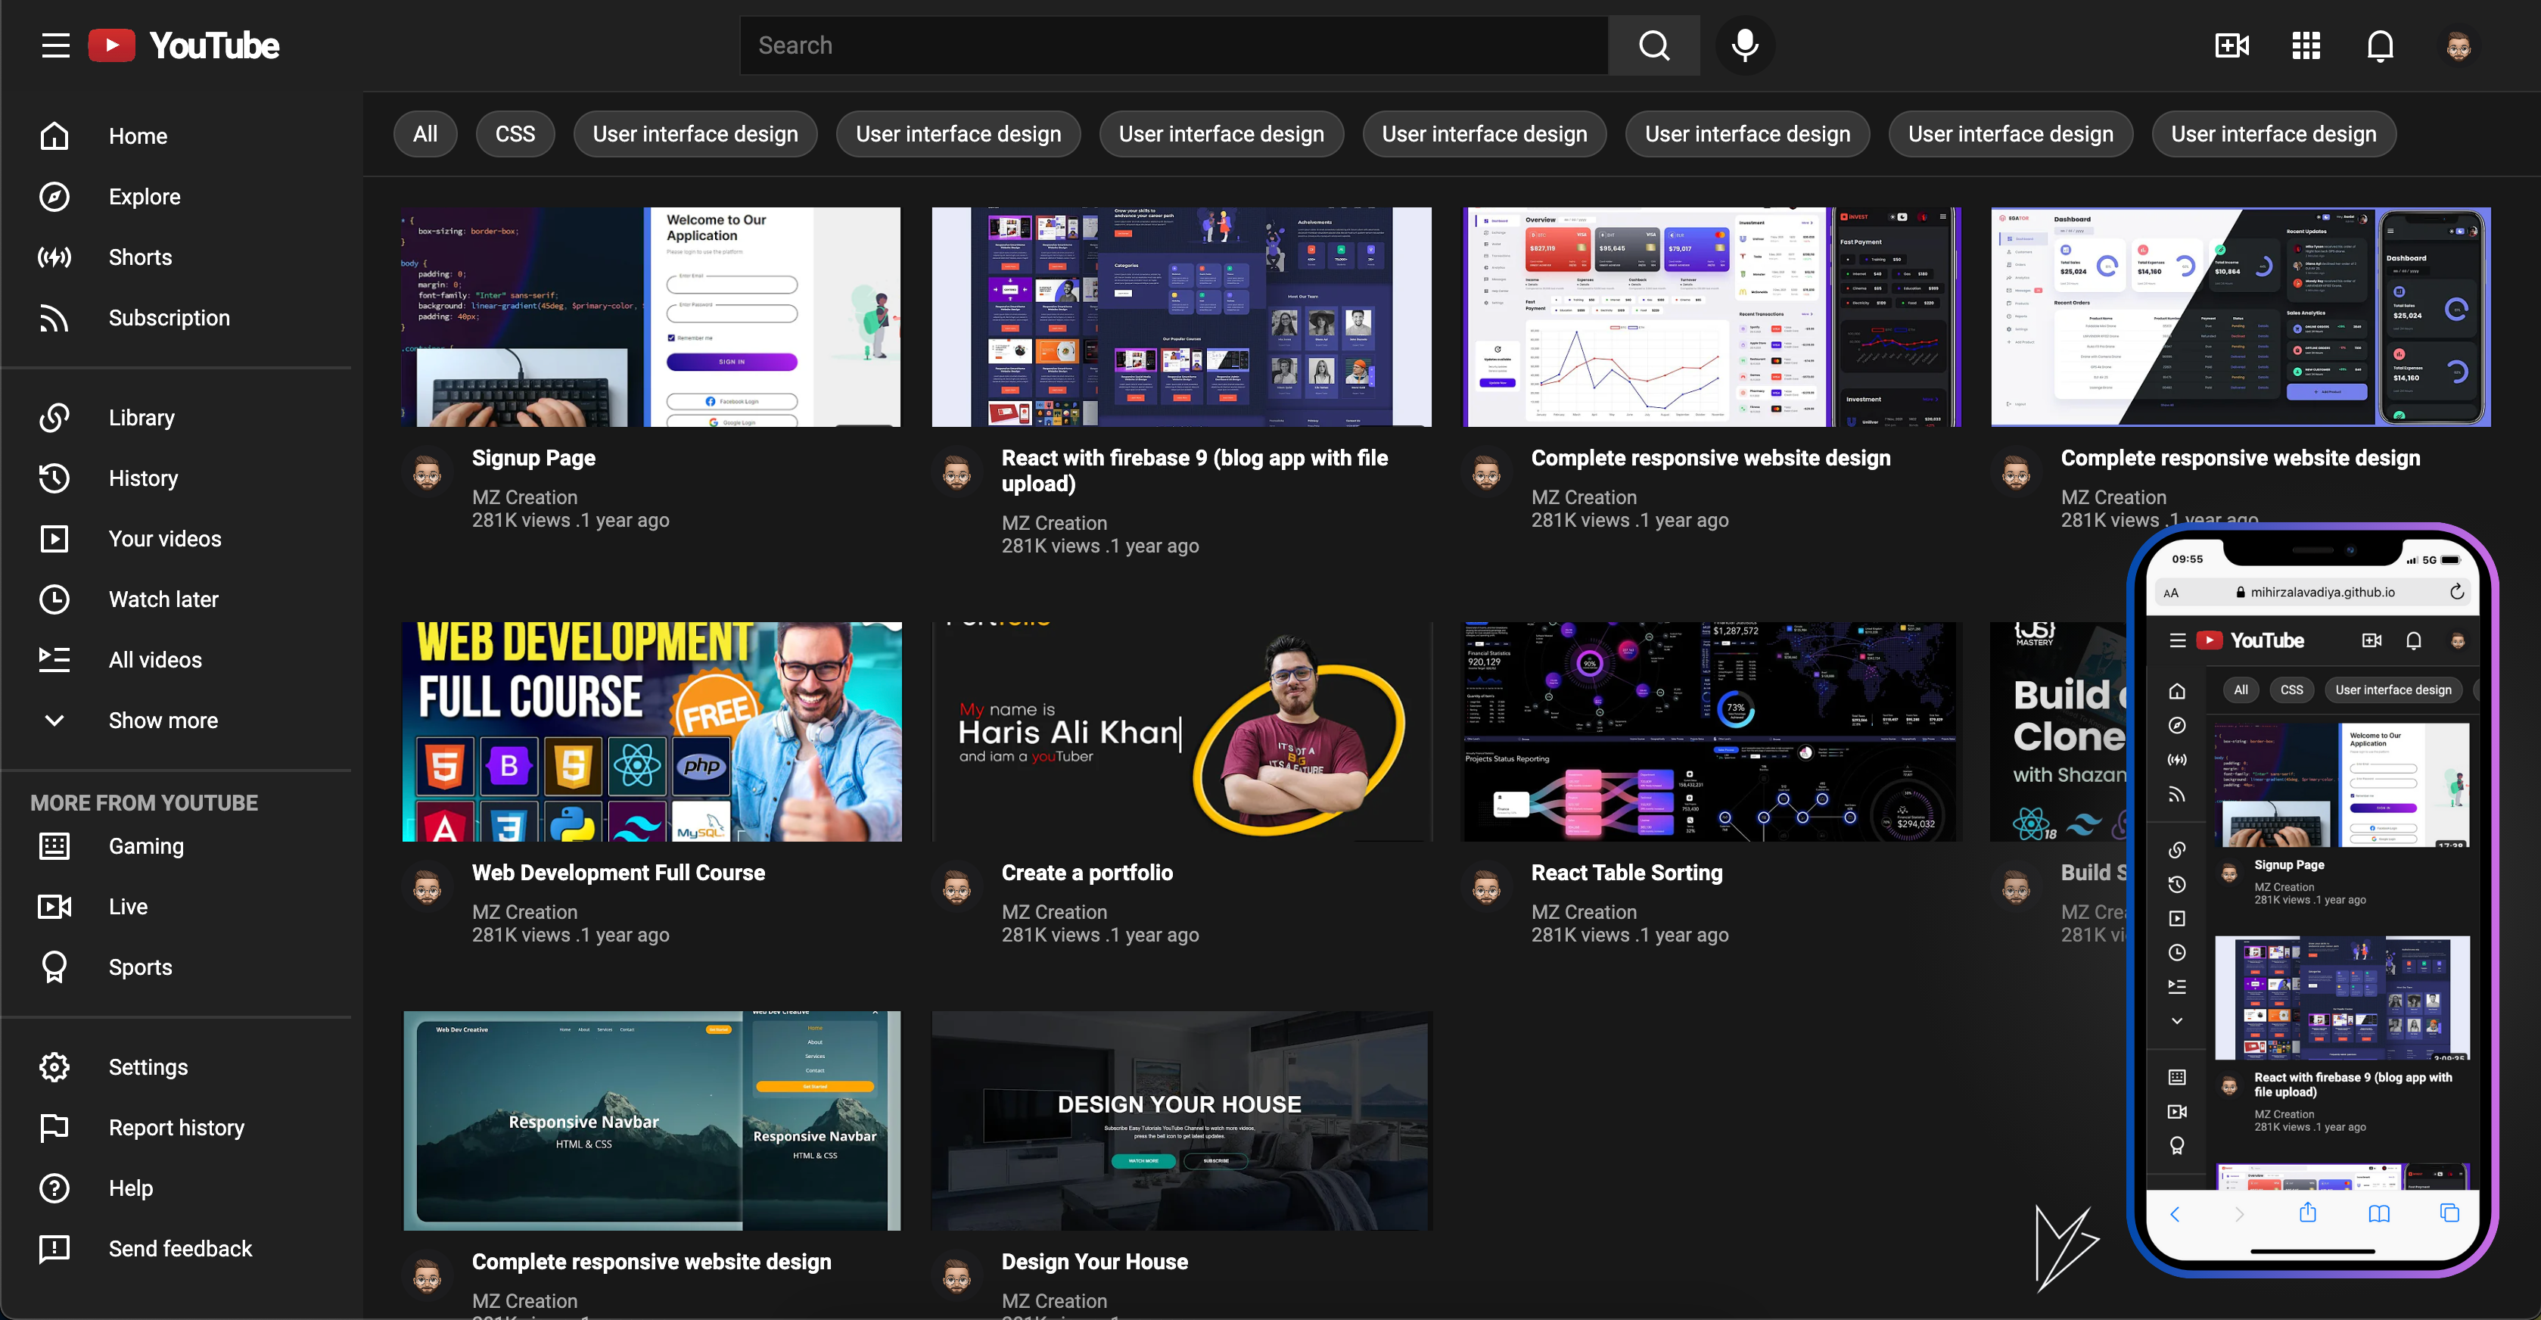The height and width of the screenshot is (1320, 2541).
Task: Activate voice search microphone
Action: [1745, 45]
